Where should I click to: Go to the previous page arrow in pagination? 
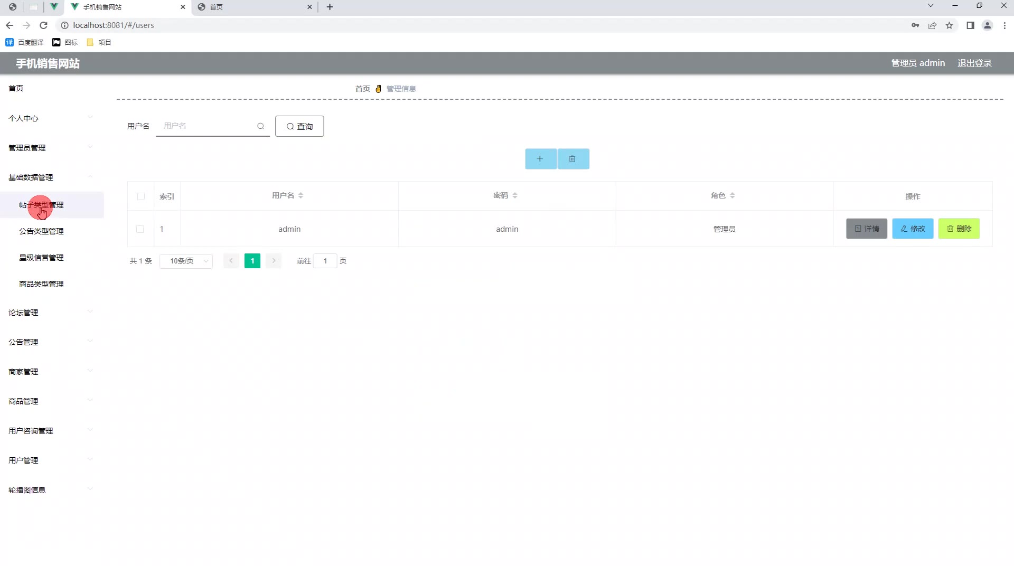click(231, 261)
